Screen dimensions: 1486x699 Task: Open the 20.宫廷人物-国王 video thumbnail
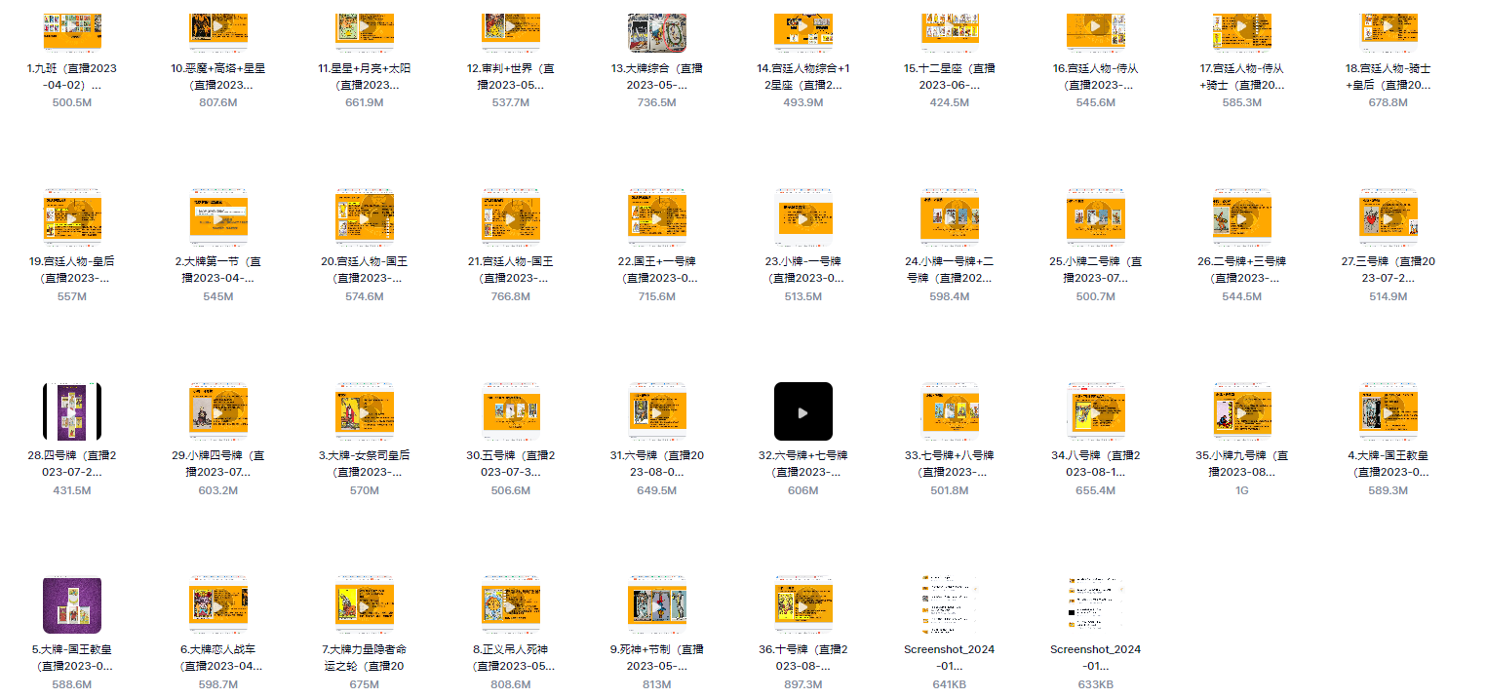click(x=365, y=217)
